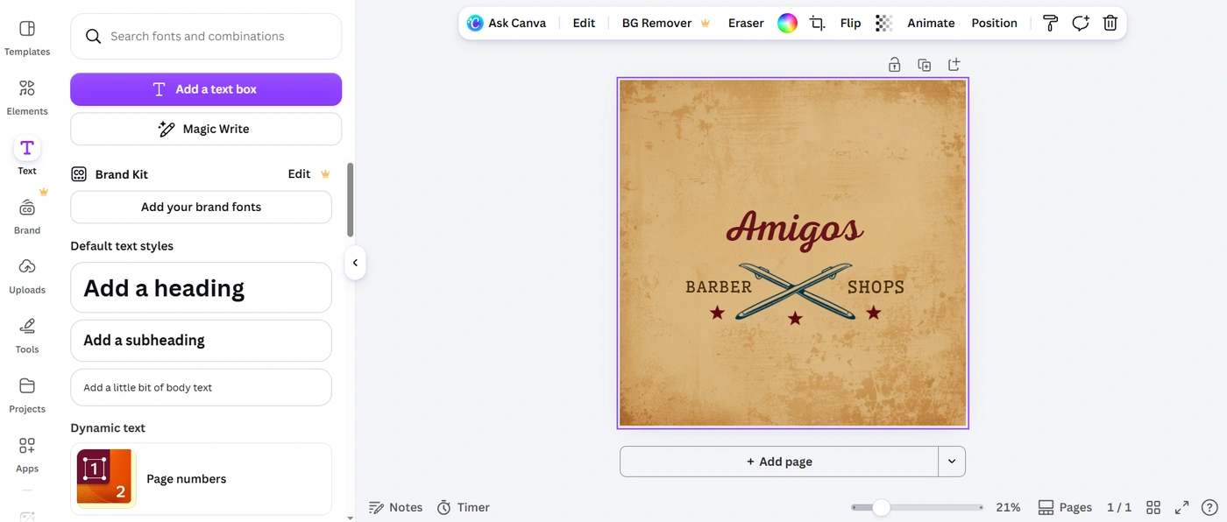The height and width of the screenshot is (522, 1227).
Task: Click the Dynamic text heading
Action: tap(108, 428)
